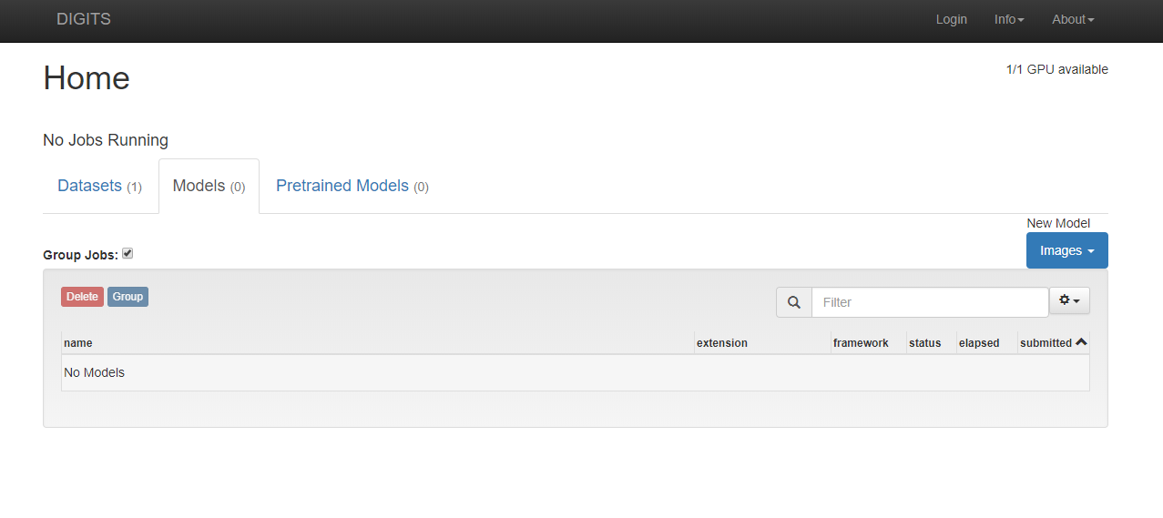Select the Models tab

(x=209, y=186)
